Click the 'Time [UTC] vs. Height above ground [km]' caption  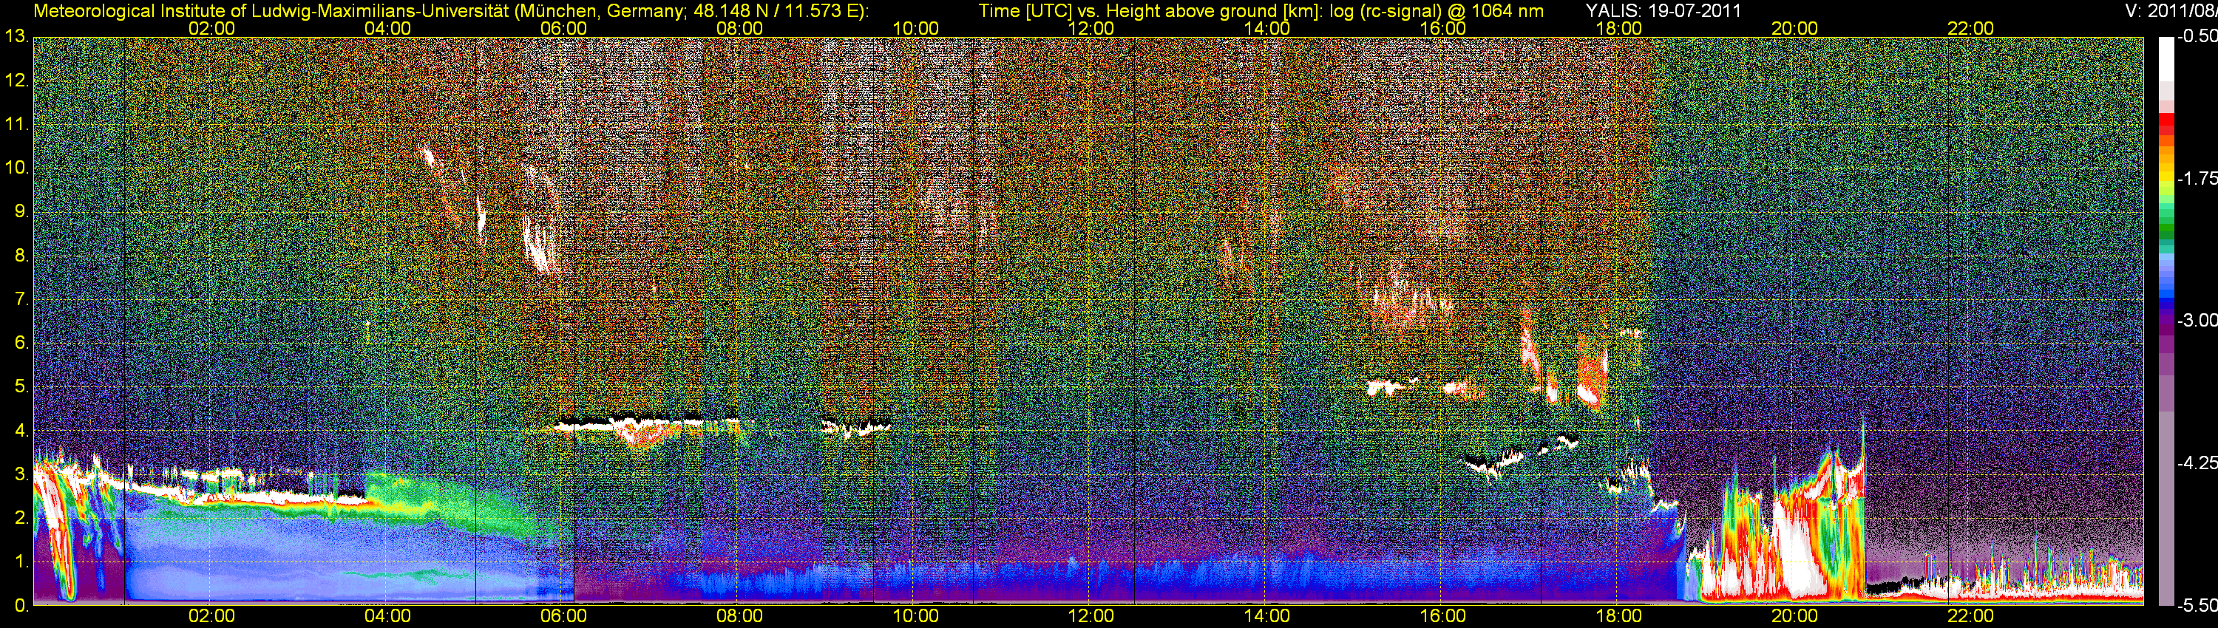tap(1150, 10)
